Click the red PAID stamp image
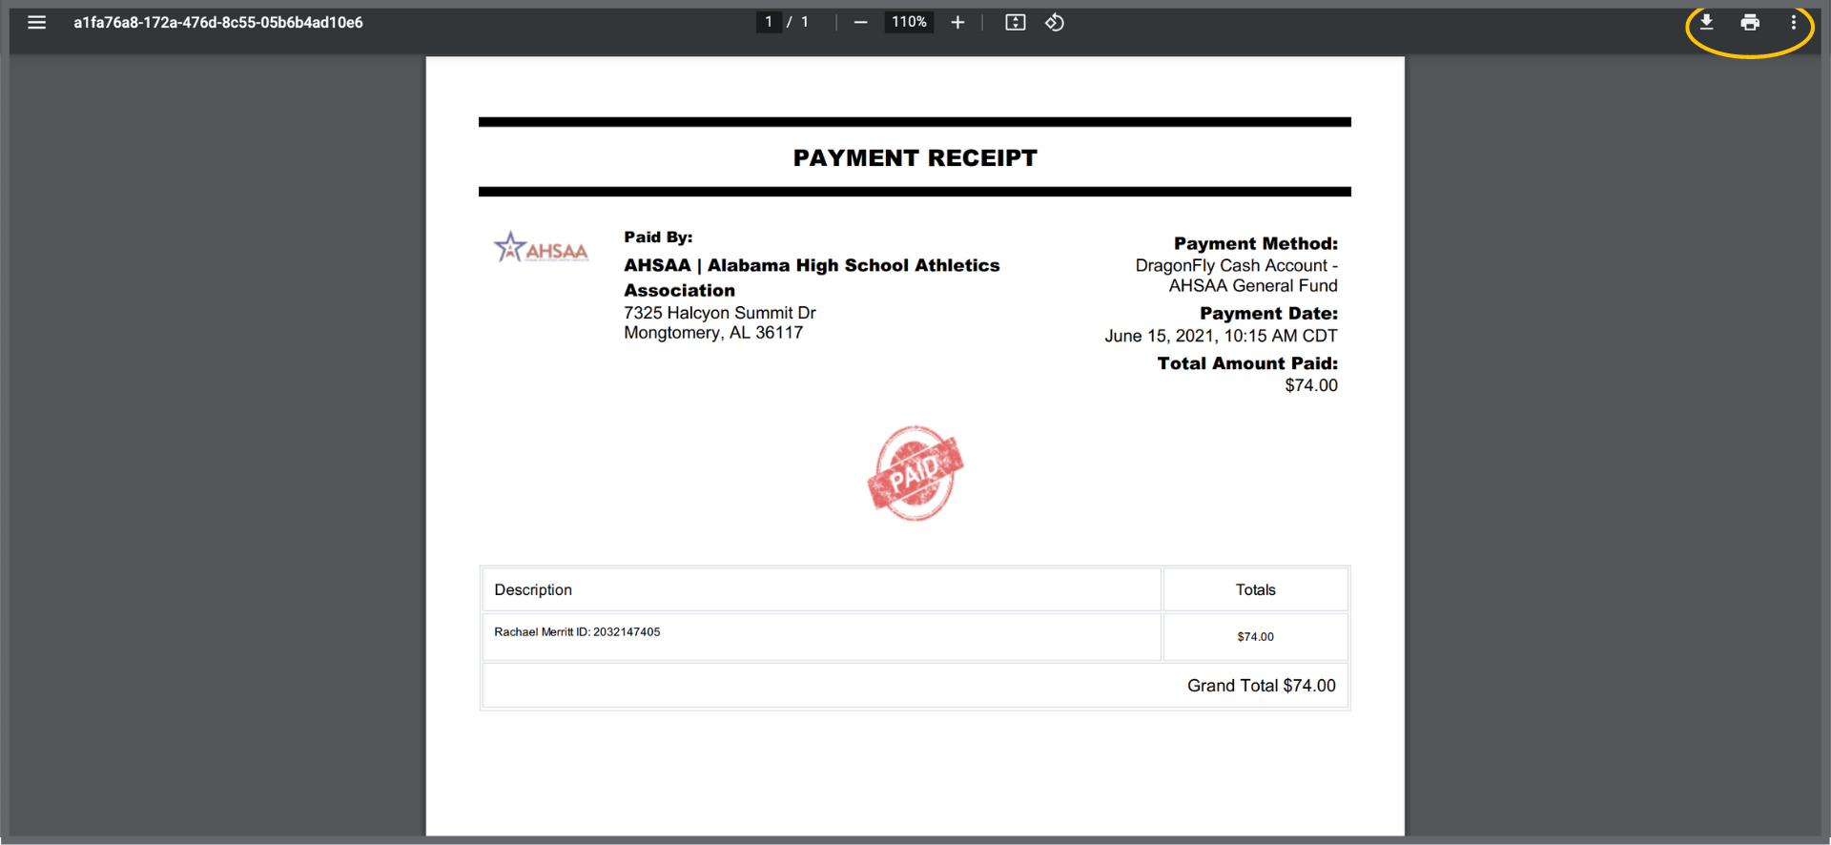1831x845 pixels. 915,473
